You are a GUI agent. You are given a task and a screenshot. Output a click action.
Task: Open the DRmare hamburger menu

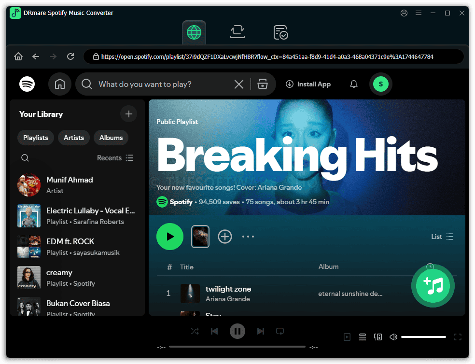[419, 13]
